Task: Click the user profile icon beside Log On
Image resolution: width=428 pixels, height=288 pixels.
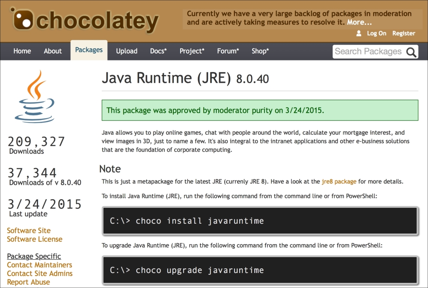Action: point(359,33)
